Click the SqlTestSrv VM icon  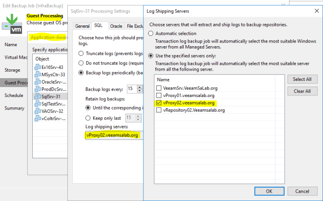point(38,104)
